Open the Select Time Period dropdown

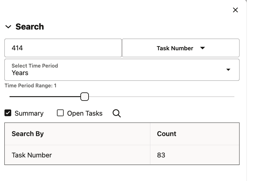(122, 70)
